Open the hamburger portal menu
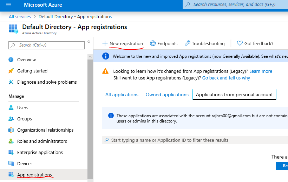This screenshot has height=182, width=288. [x=8, y=5]
